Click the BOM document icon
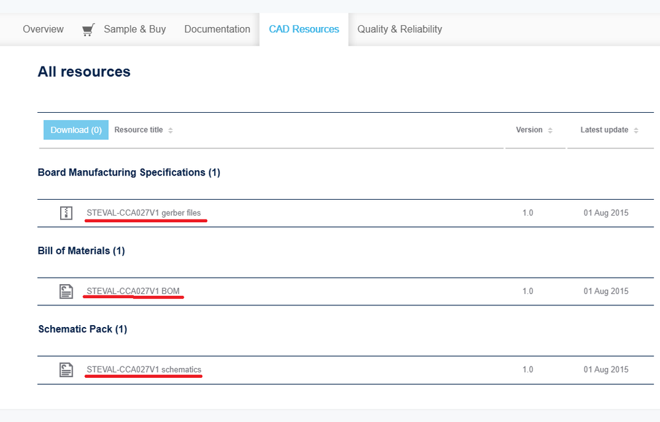 tap(66, 291)
